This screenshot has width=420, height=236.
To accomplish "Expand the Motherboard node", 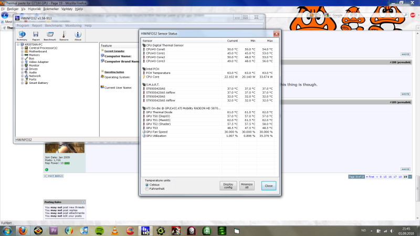I will [x=22, y=51].
